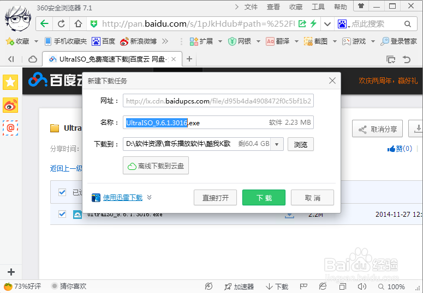Click the green 下载 button
Image resolution: width=423 pixels, height=293 pixels.
pyautogui.click(x=264, y=198)
